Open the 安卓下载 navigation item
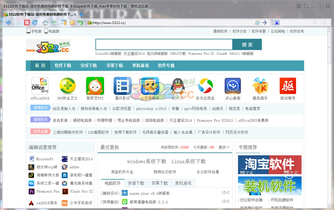334x210 pixels. [x=88, y=66]
